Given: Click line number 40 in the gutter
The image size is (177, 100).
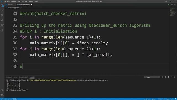Looking at the screenshot, I should [15, 66].
